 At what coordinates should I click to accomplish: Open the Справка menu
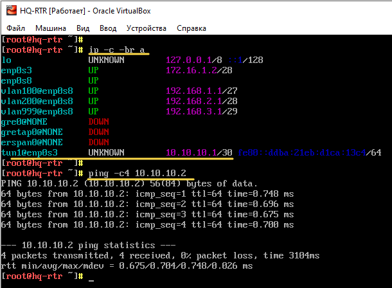click(193, 28)
